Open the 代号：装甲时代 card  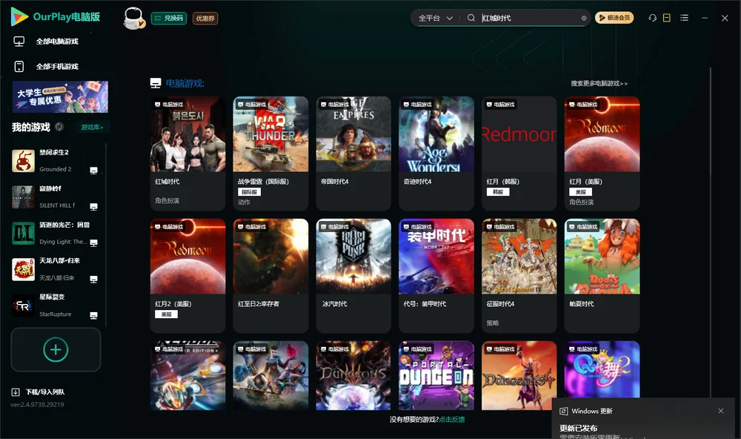click(436, 276)
